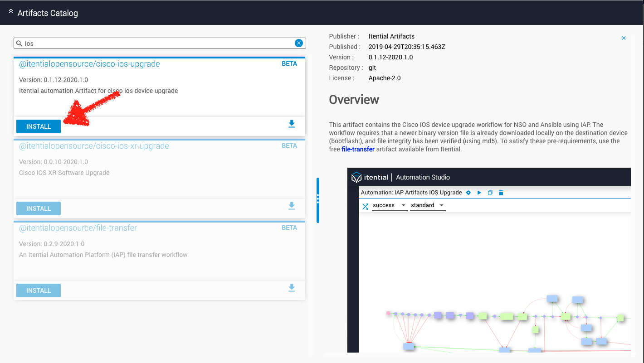Screen dimensions: 644x363
Task: Install the file-transfer artifact
Action: point(39,290)
